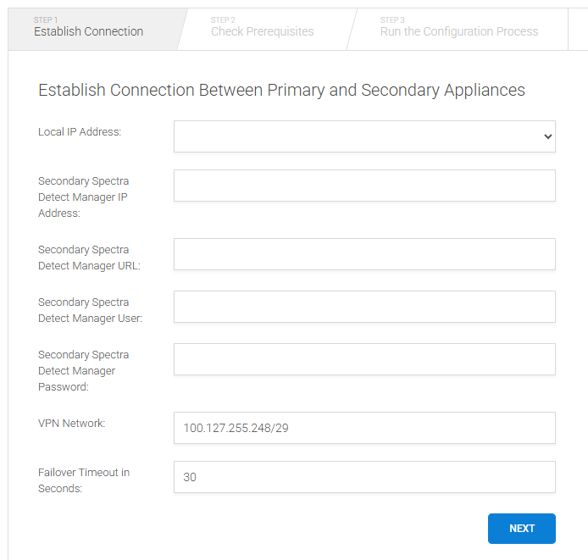Click the "Failover Timeout in Seconds" label
The height and width of the screenshot is (560, 588).
[83, 480]
